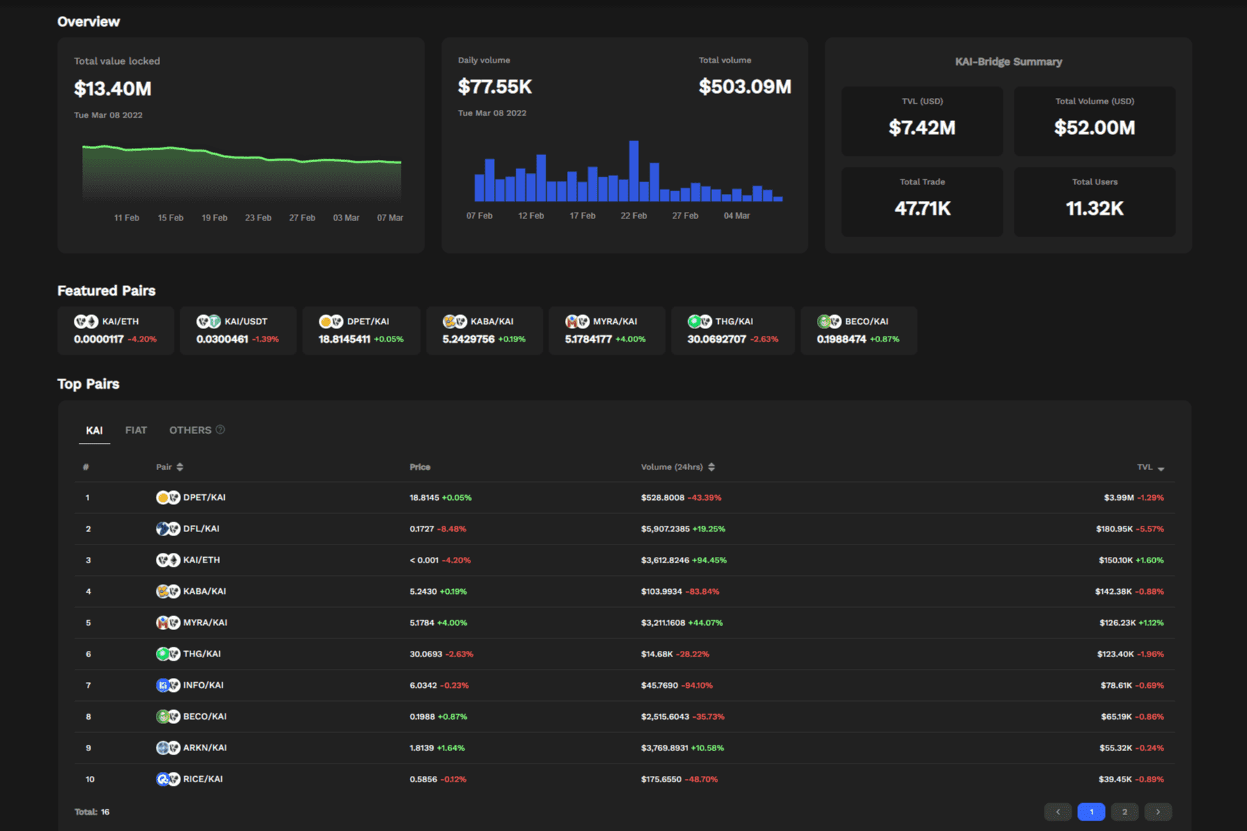
Task: Click the DPET token icon in Featured Pairs
Action: pyautogui.click(x=325, y=321)
